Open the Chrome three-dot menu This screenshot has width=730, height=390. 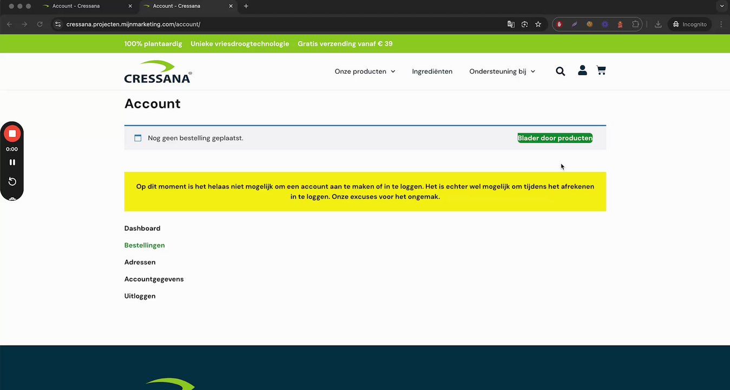pyautogui.click(x=720, y=24)
